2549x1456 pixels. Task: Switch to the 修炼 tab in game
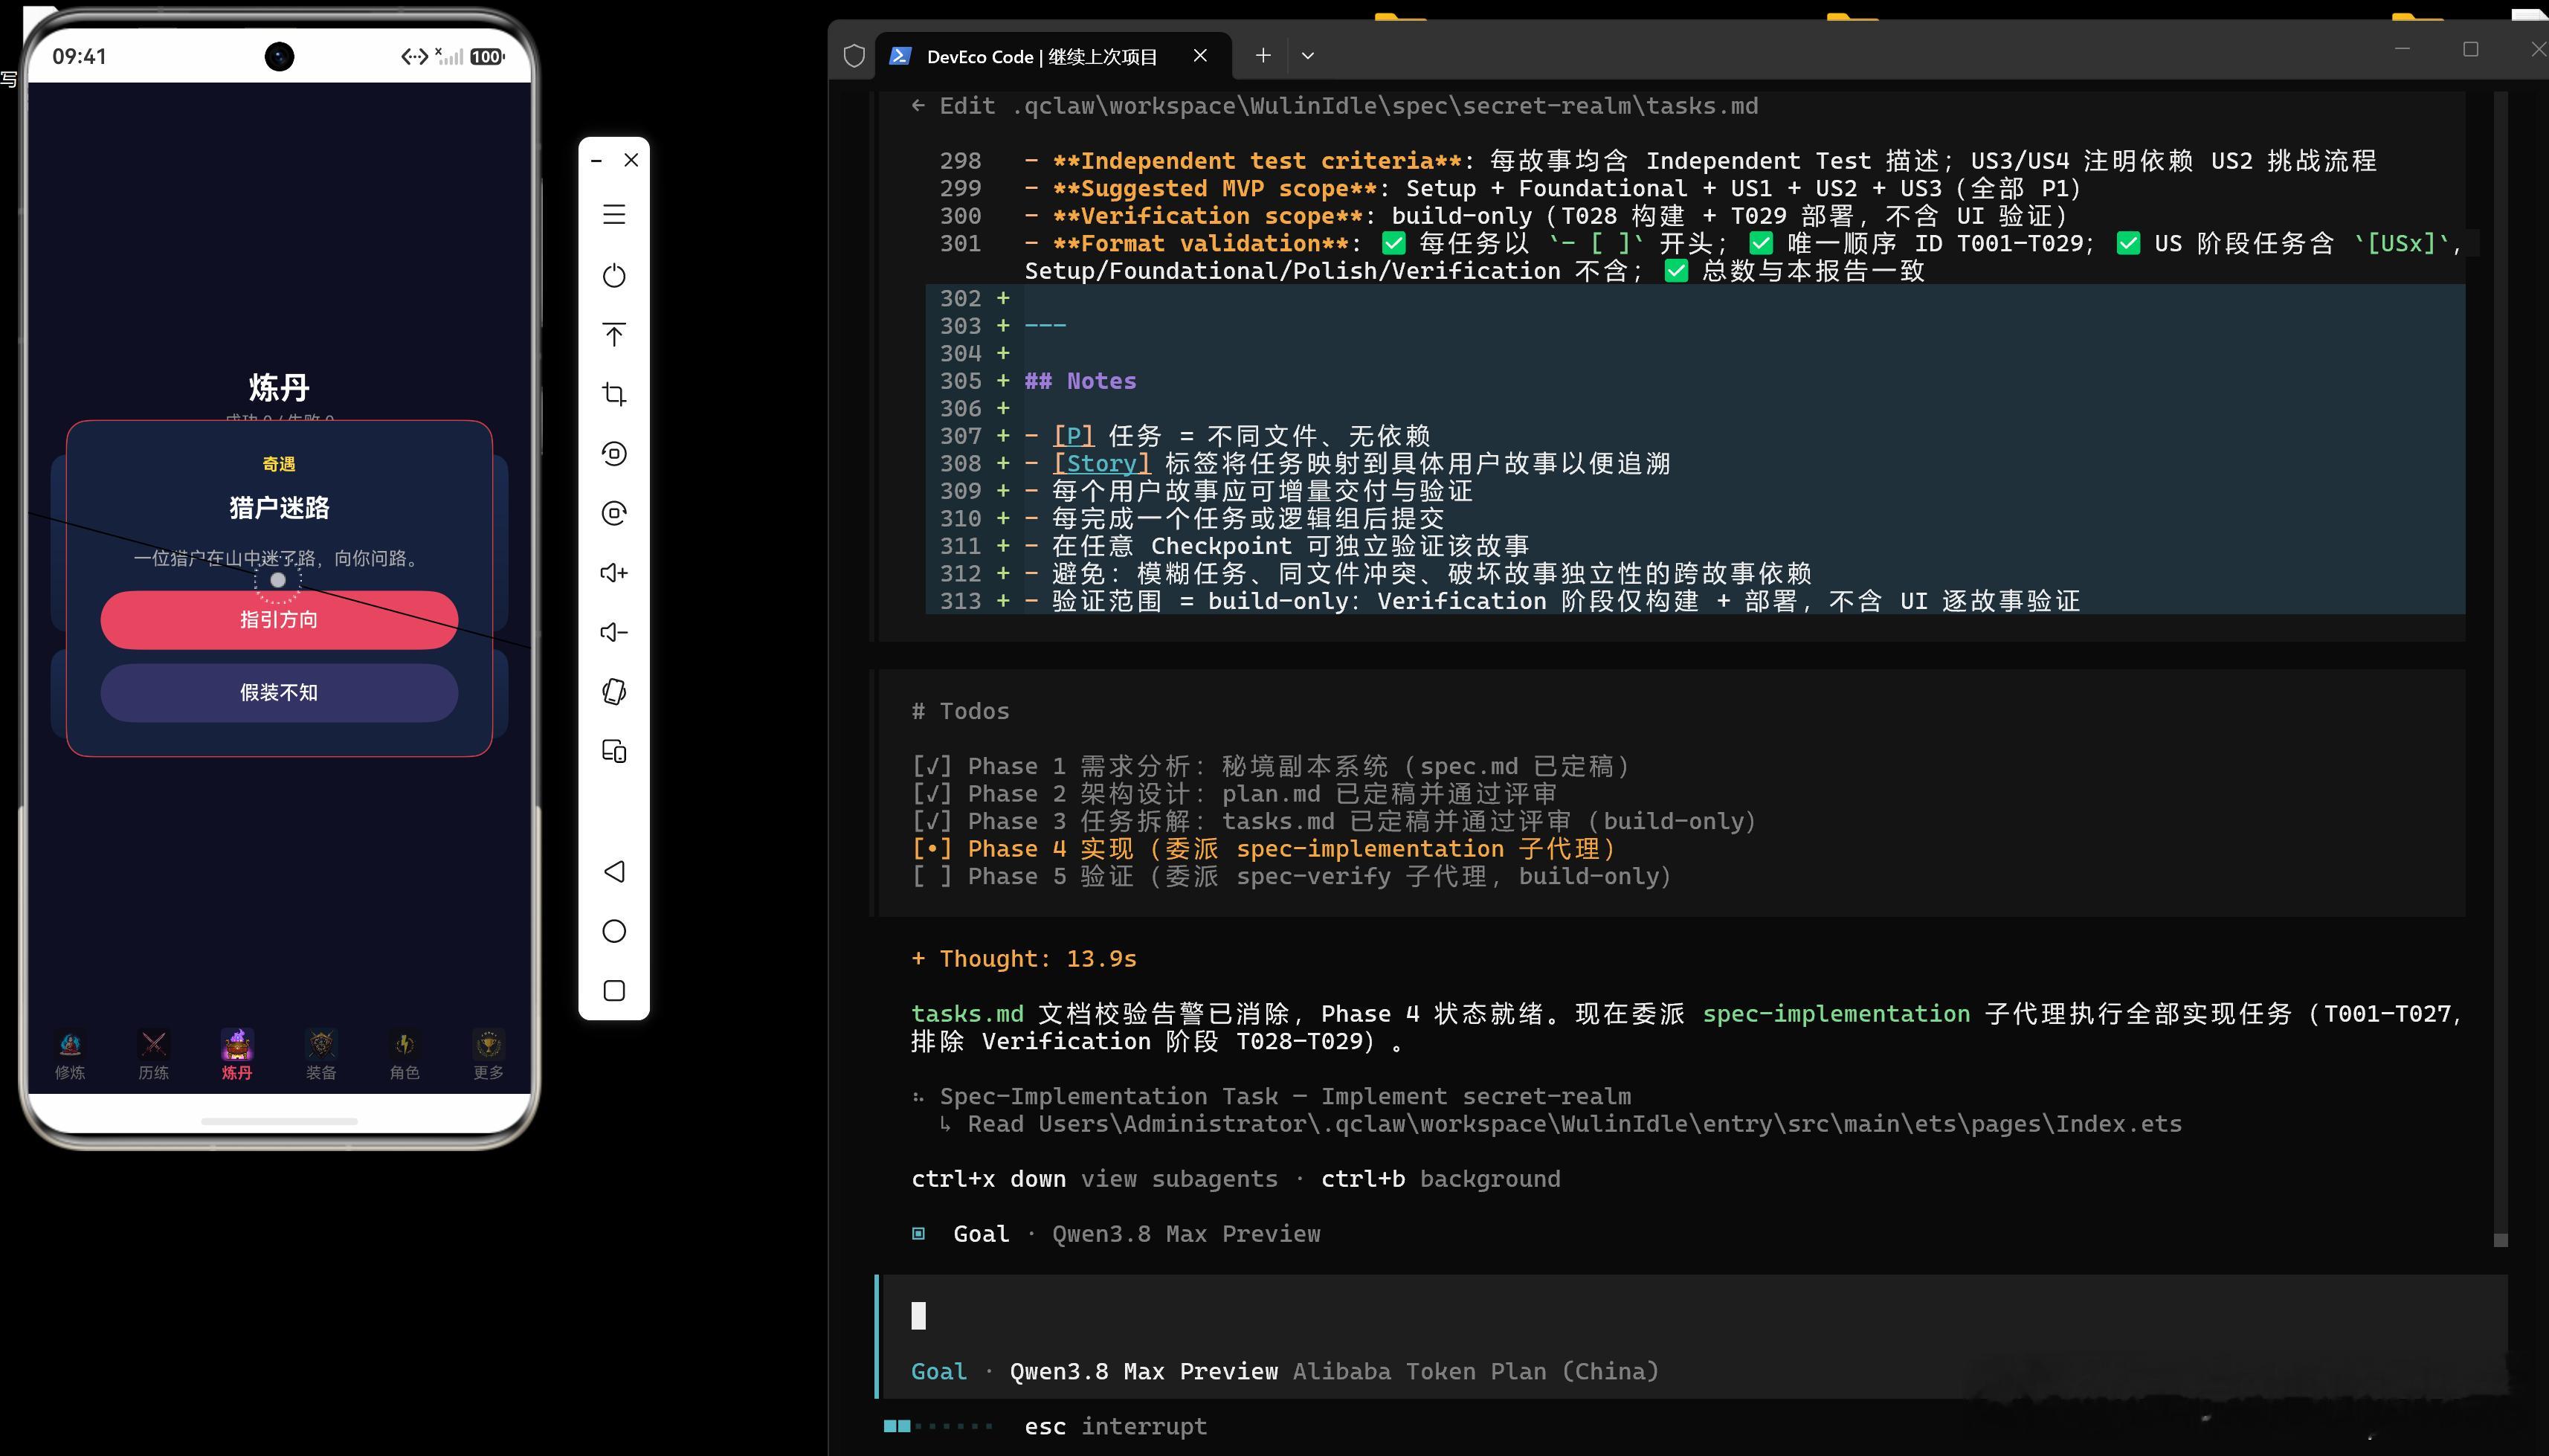(x=70, y=1055)
